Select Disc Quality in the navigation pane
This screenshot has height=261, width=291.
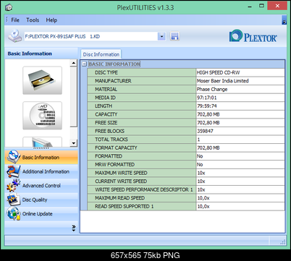pyautogui.click(x=41, y=200)
